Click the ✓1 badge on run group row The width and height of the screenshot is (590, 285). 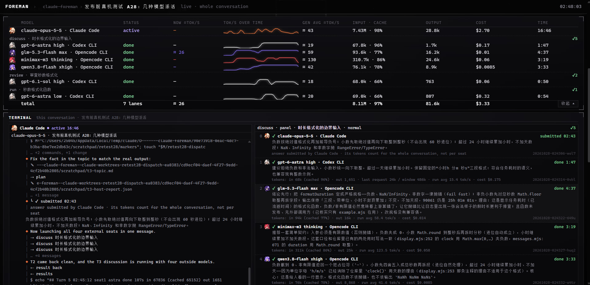575,90
